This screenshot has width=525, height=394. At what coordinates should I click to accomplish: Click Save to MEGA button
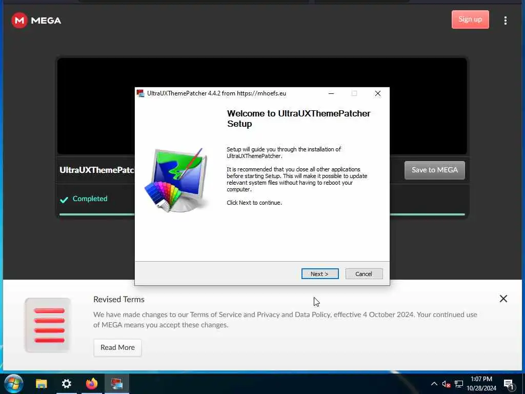(x=434, y=170)
